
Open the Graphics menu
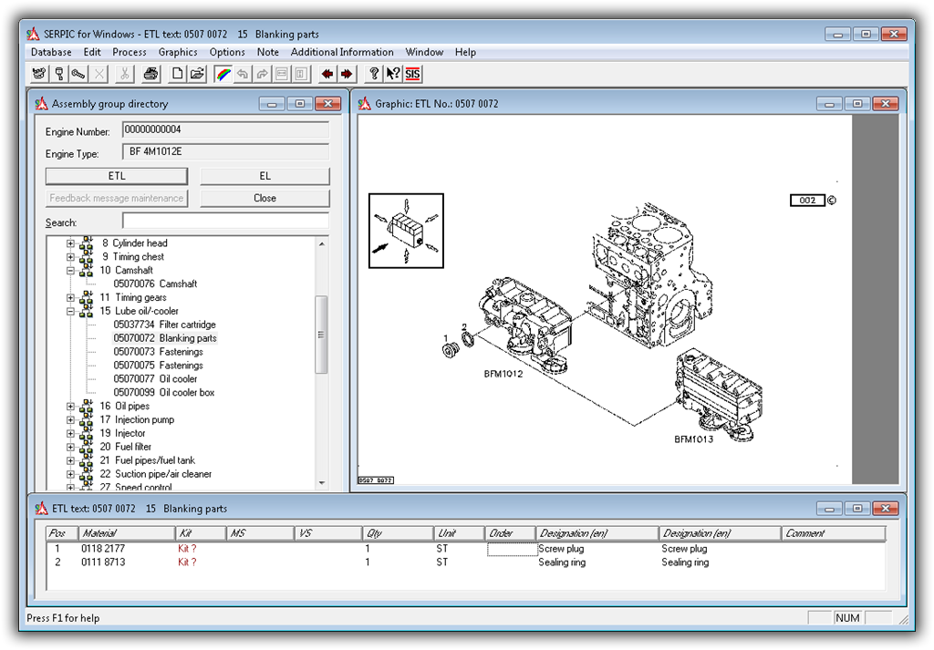[178, 52]
